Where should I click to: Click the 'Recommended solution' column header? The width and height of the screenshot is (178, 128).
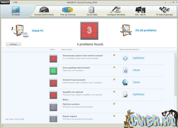point(129,49)
